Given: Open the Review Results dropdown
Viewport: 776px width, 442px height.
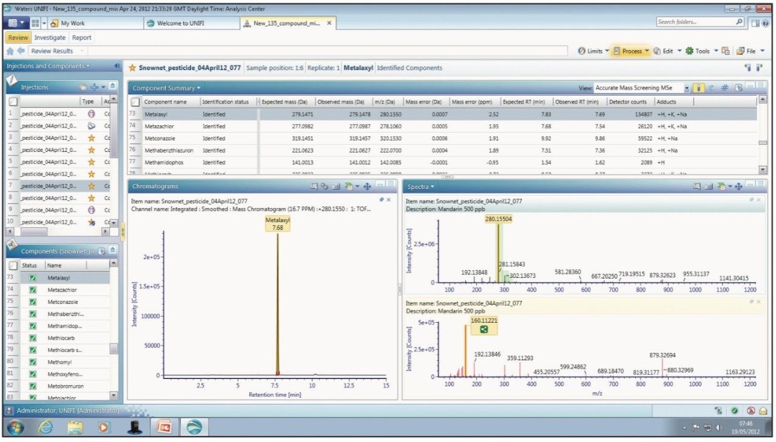Looking at the screenshot, I should (x=82, y=51).
